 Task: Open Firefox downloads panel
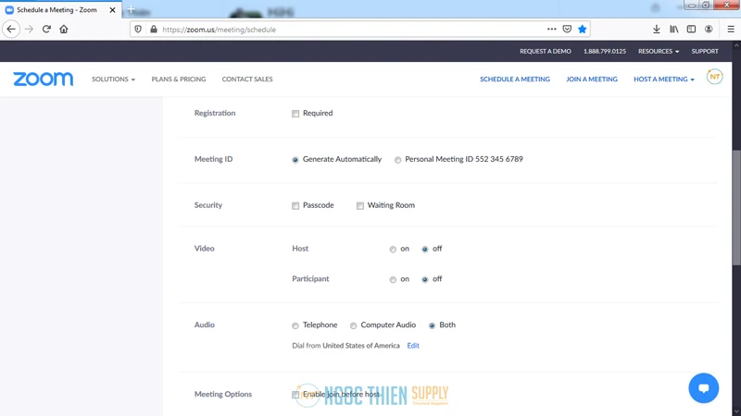pyautogui.click(x=656, y=30)
